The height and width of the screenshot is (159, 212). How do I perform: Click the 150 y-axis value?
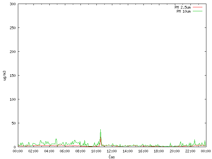point(13,76)
